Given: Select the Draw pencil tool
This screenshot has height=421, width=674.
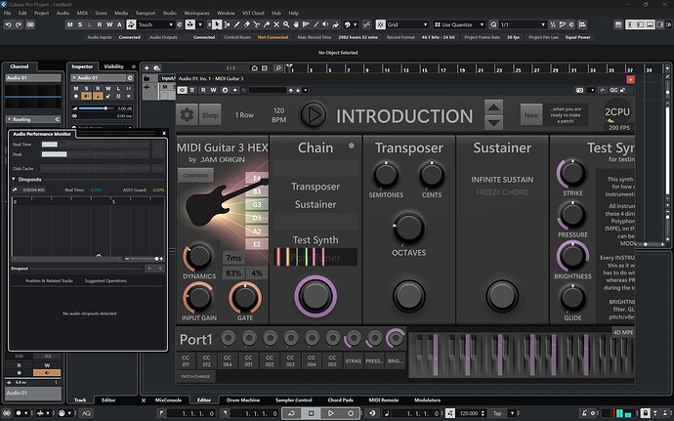Looking at the screenshot, I should coord(236,25).
